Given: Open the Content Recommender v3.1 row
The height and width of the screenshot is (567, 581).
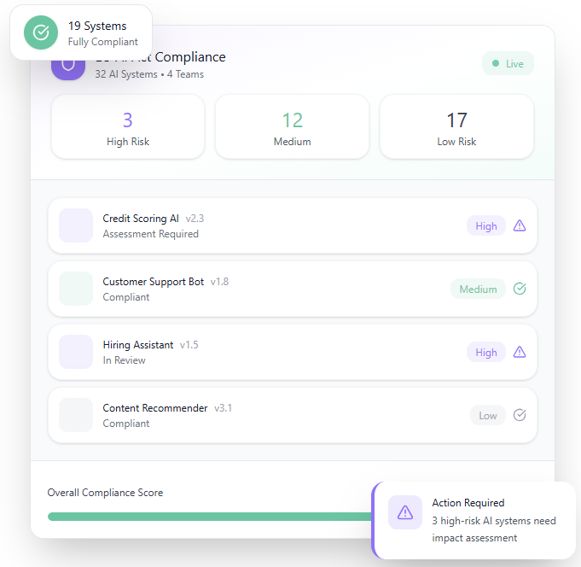Looking at the screenshot, I should coord(256,416).
